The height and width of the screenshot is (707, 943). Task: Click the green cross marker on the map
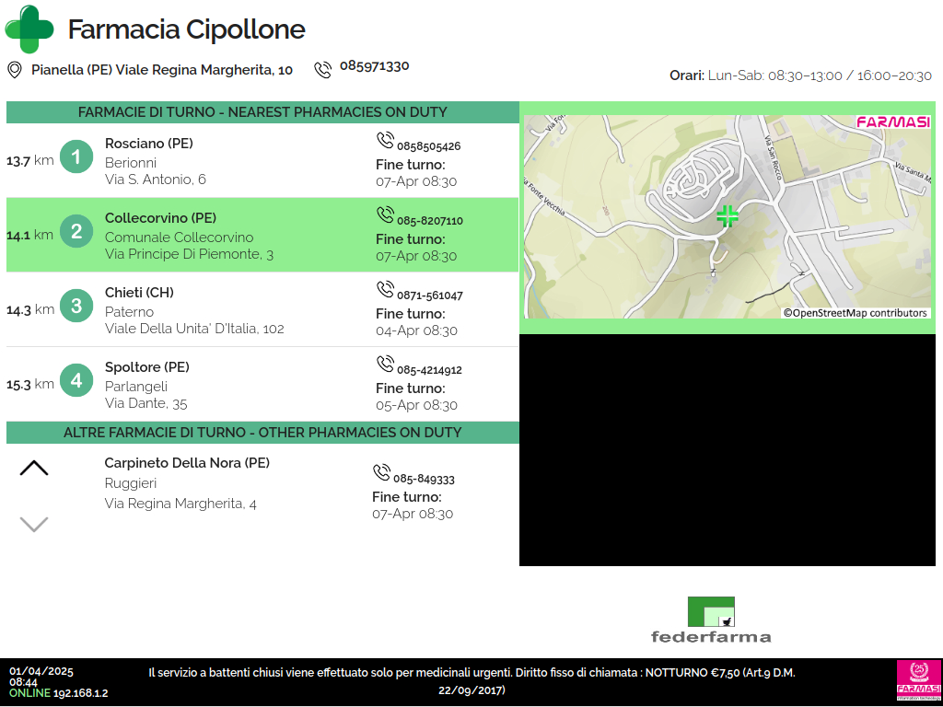point(728,216)
